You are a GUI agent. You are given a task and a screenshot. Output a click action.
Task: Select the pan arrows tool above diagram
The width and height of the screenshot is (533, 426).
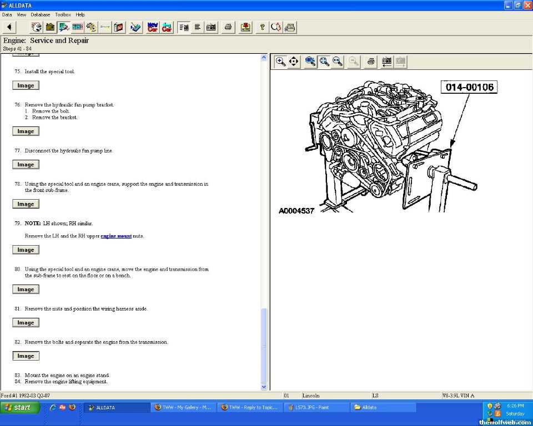pyautogui.click(x=294, y=62)
